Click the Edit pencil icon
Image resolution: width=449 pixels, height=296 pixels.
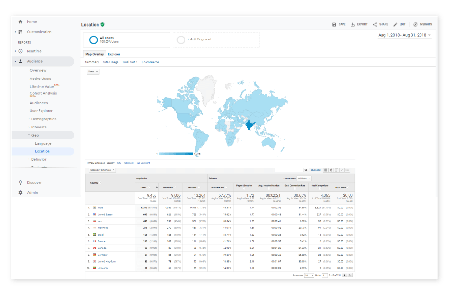click(x=395, y=25)
